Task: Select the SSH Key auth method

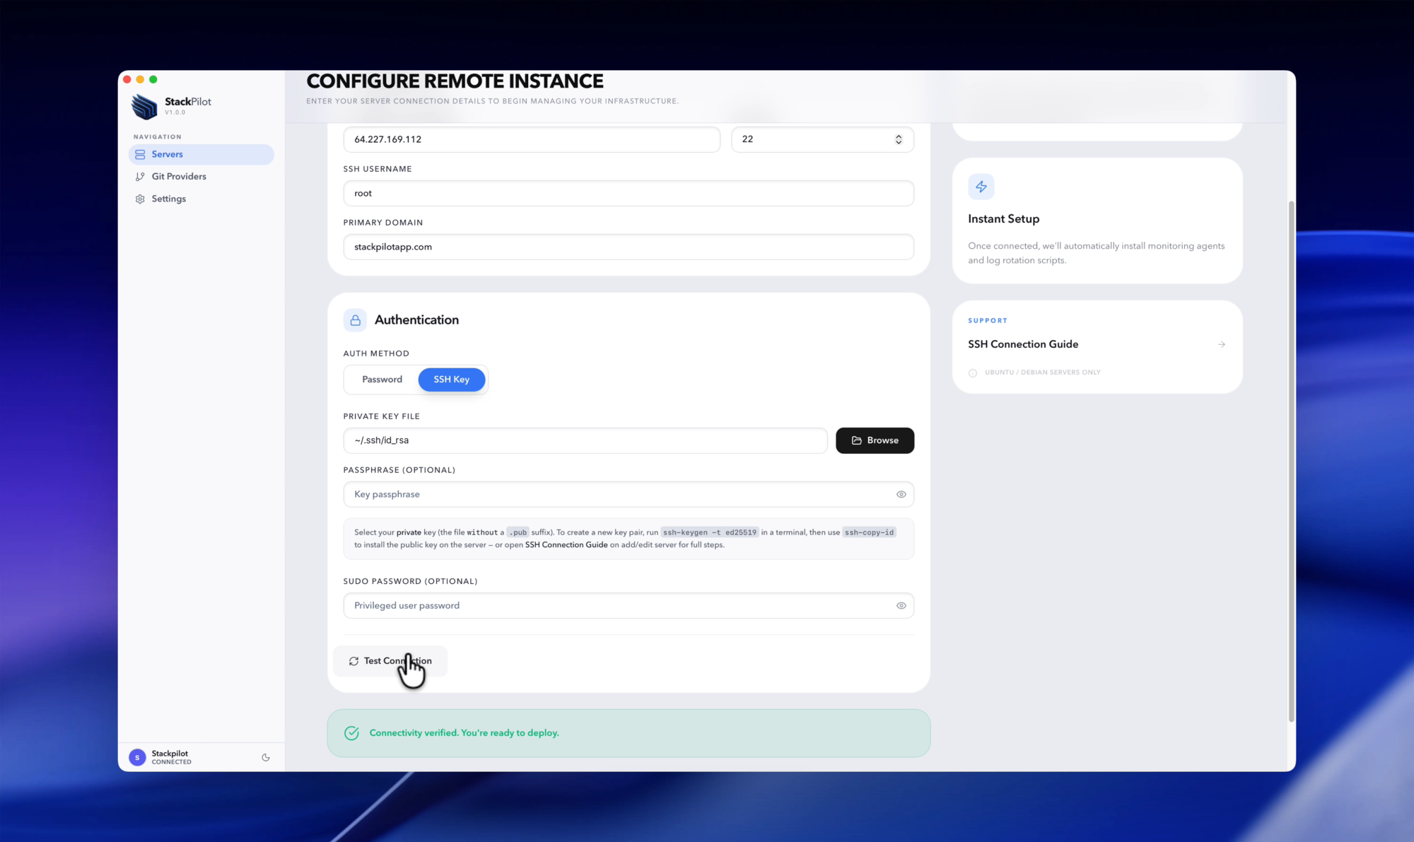Action: click(452, 380)
